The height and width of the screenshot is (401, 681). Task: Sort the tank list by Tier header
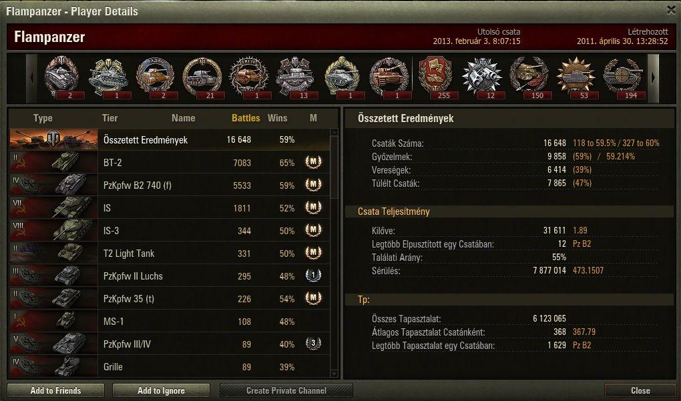pyautogui.click(x=110, y=118)
